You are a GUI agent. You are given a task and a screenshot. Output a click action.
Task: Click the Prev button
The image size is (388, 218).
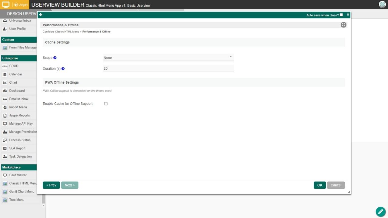51,185
